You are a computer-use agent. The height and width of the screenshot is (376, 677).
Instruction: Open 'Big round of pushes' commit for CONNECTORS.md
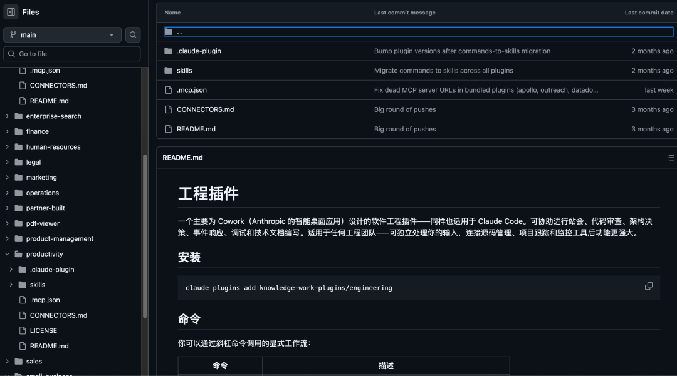405,109
